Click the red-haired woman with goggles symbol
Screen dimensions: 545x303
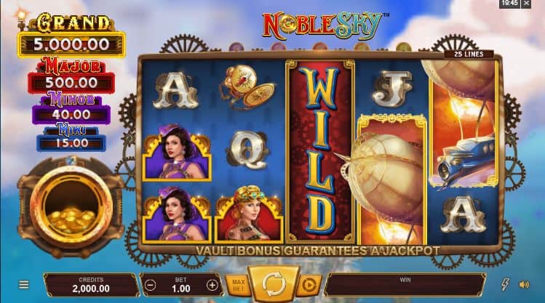pos(248,214)
